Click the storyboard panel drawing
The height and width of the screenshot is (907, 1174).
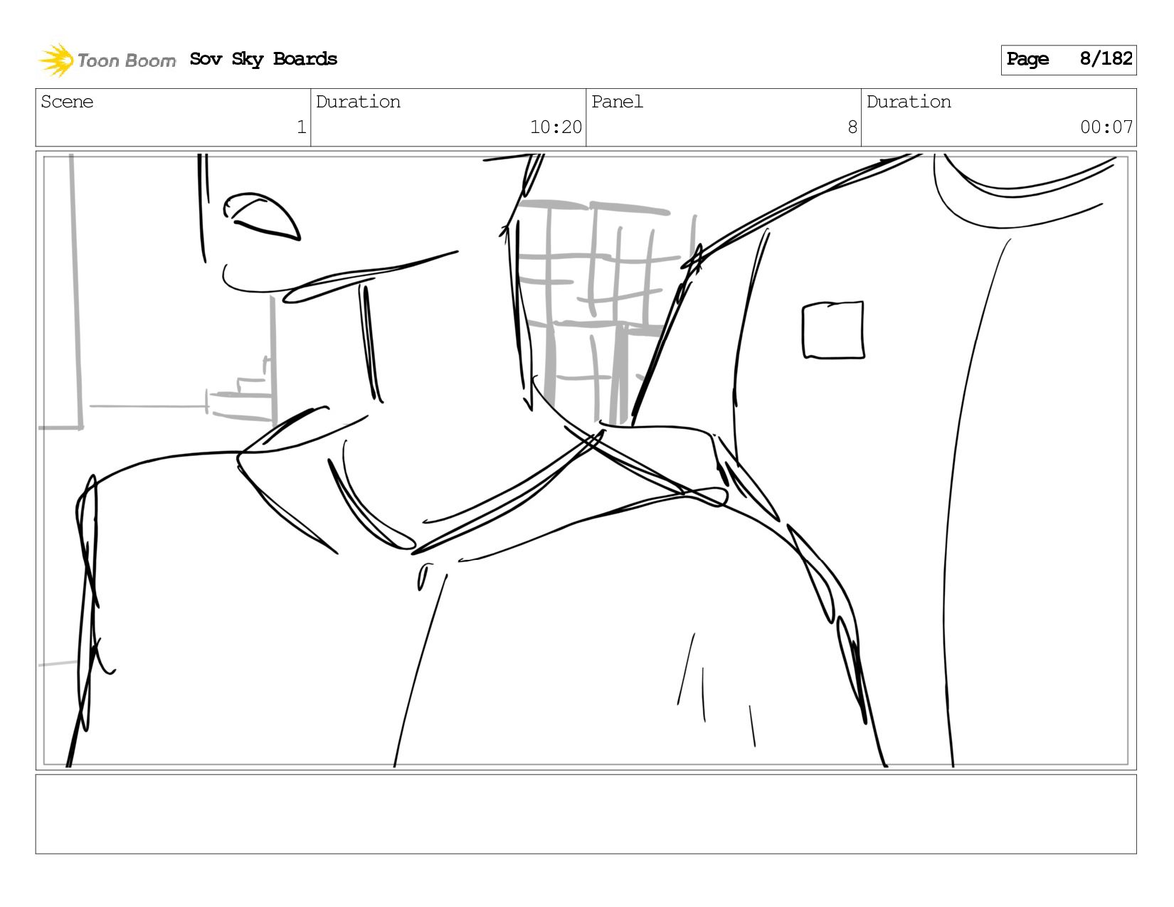(586, 460)
